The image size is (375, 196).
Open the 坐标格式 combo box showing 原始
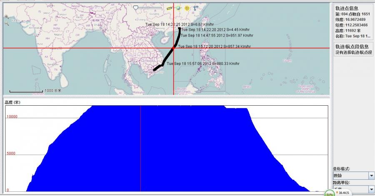353,176
